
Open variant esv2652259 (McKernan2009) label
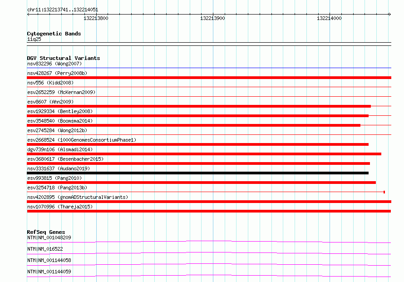[x=61, y=92]
